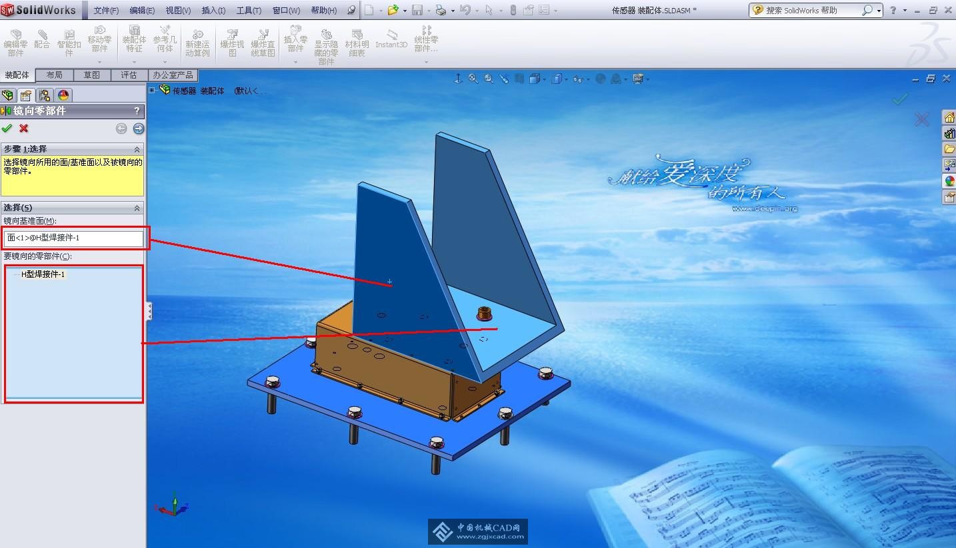956x548 pixels.
Task: Click the 插入零部件 (Insert Components) tool
Action: [295, 40]
